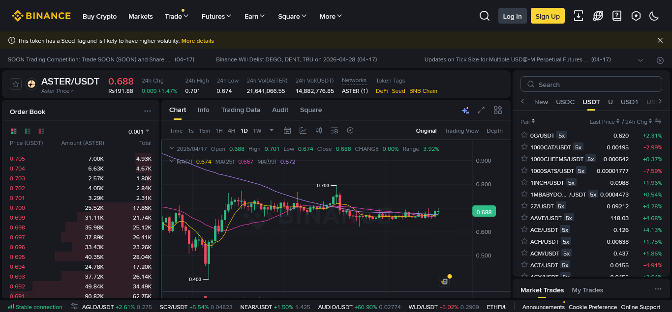Open the Futures menu dropdown

(216, 16)
